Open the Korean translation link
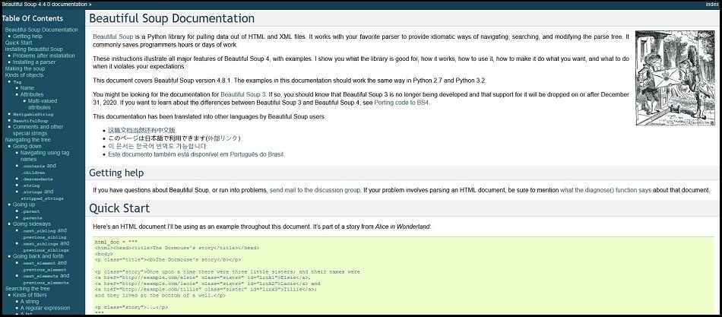The image size is (722, 317). click(x=157, y=146)
